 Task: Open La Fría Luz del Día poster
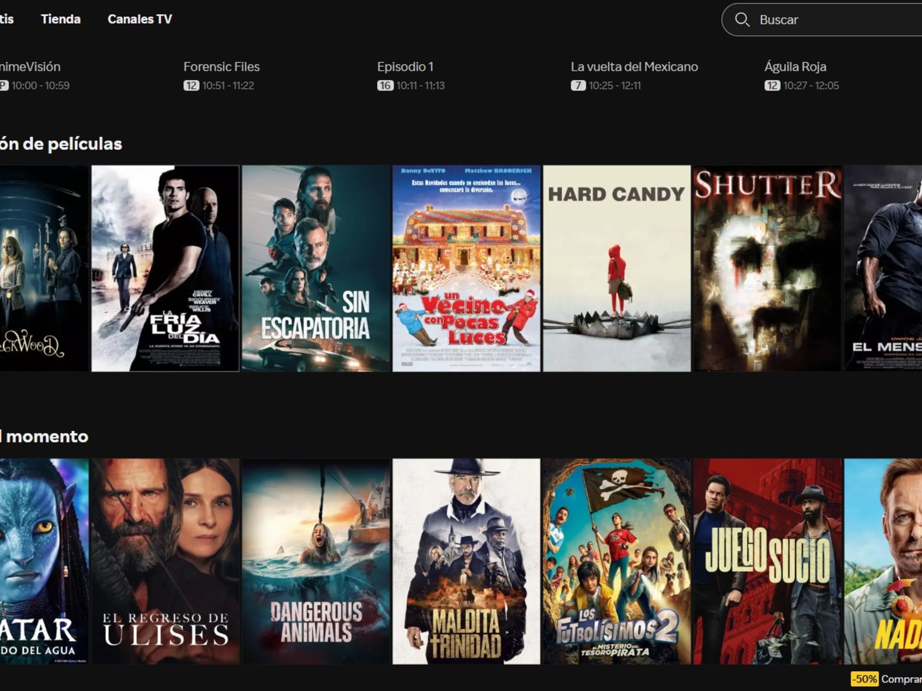pos(165,268)
